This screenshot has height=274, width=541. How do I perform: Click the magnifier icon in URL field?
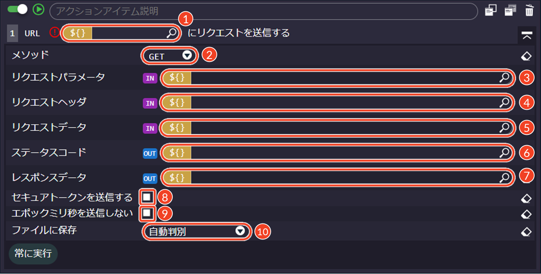coord(172,33)
